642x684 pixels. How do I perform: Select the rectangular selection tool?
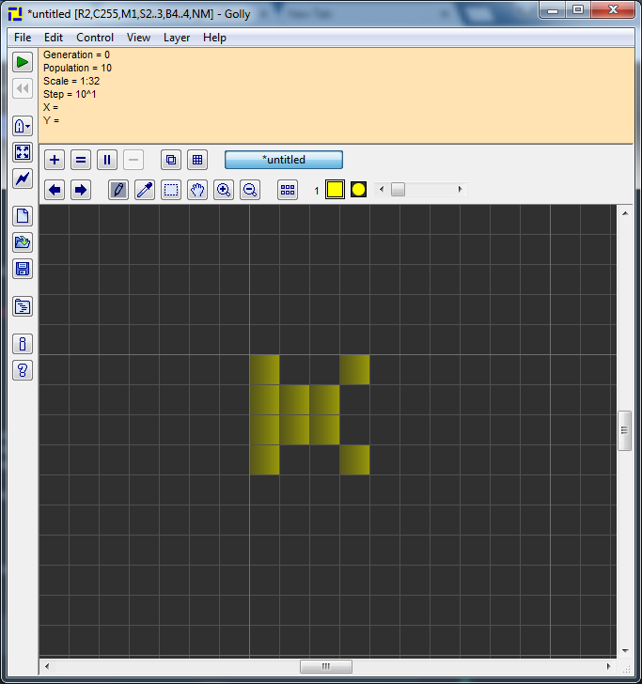[x=171, y=190]
